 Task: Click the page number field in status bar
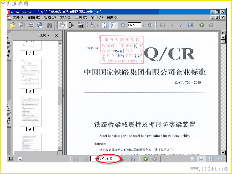[x=105, y=159]
